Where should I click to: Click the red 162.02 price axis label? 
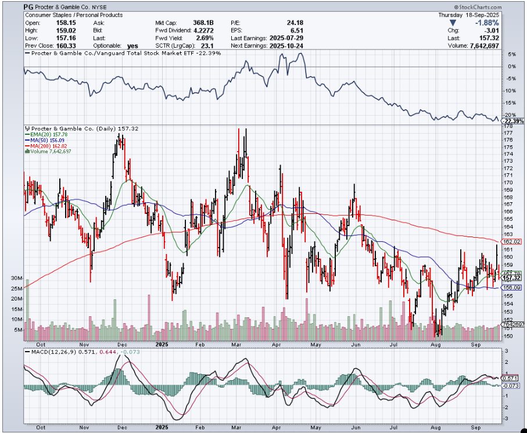click(x=511, y=241)
